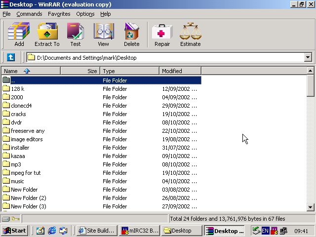The height and width of the screenshot is (237, 316).
Task: Click the drive icon in status bar
Action: (x=6, y=219)
